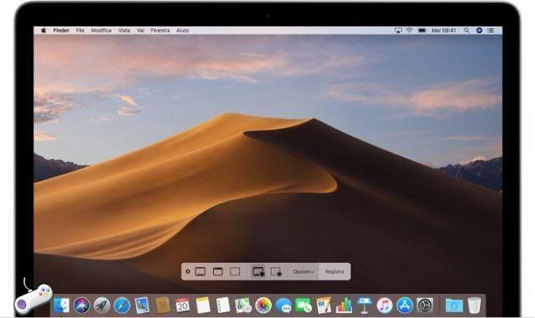Viewport: 535px width, 318px height.
Task: Open Messages app in Dock
Action: coord(283,305)
